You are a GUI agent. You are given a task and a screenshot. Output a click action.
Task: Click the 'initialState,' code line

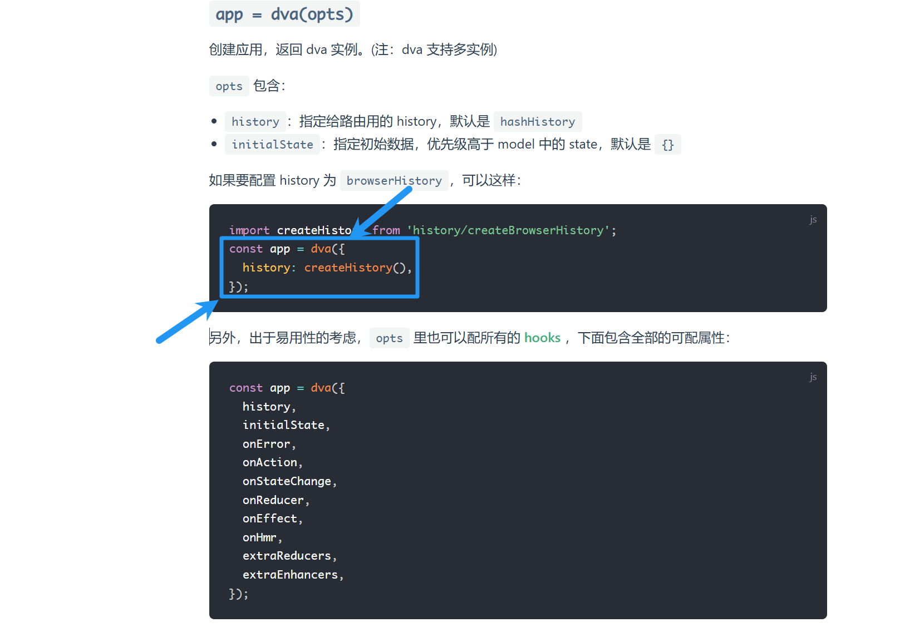pos(286,425)
